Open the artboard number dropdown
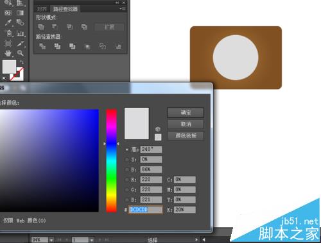Image resolution: width=321 pixels, height=243 pixels. point(92,240)
